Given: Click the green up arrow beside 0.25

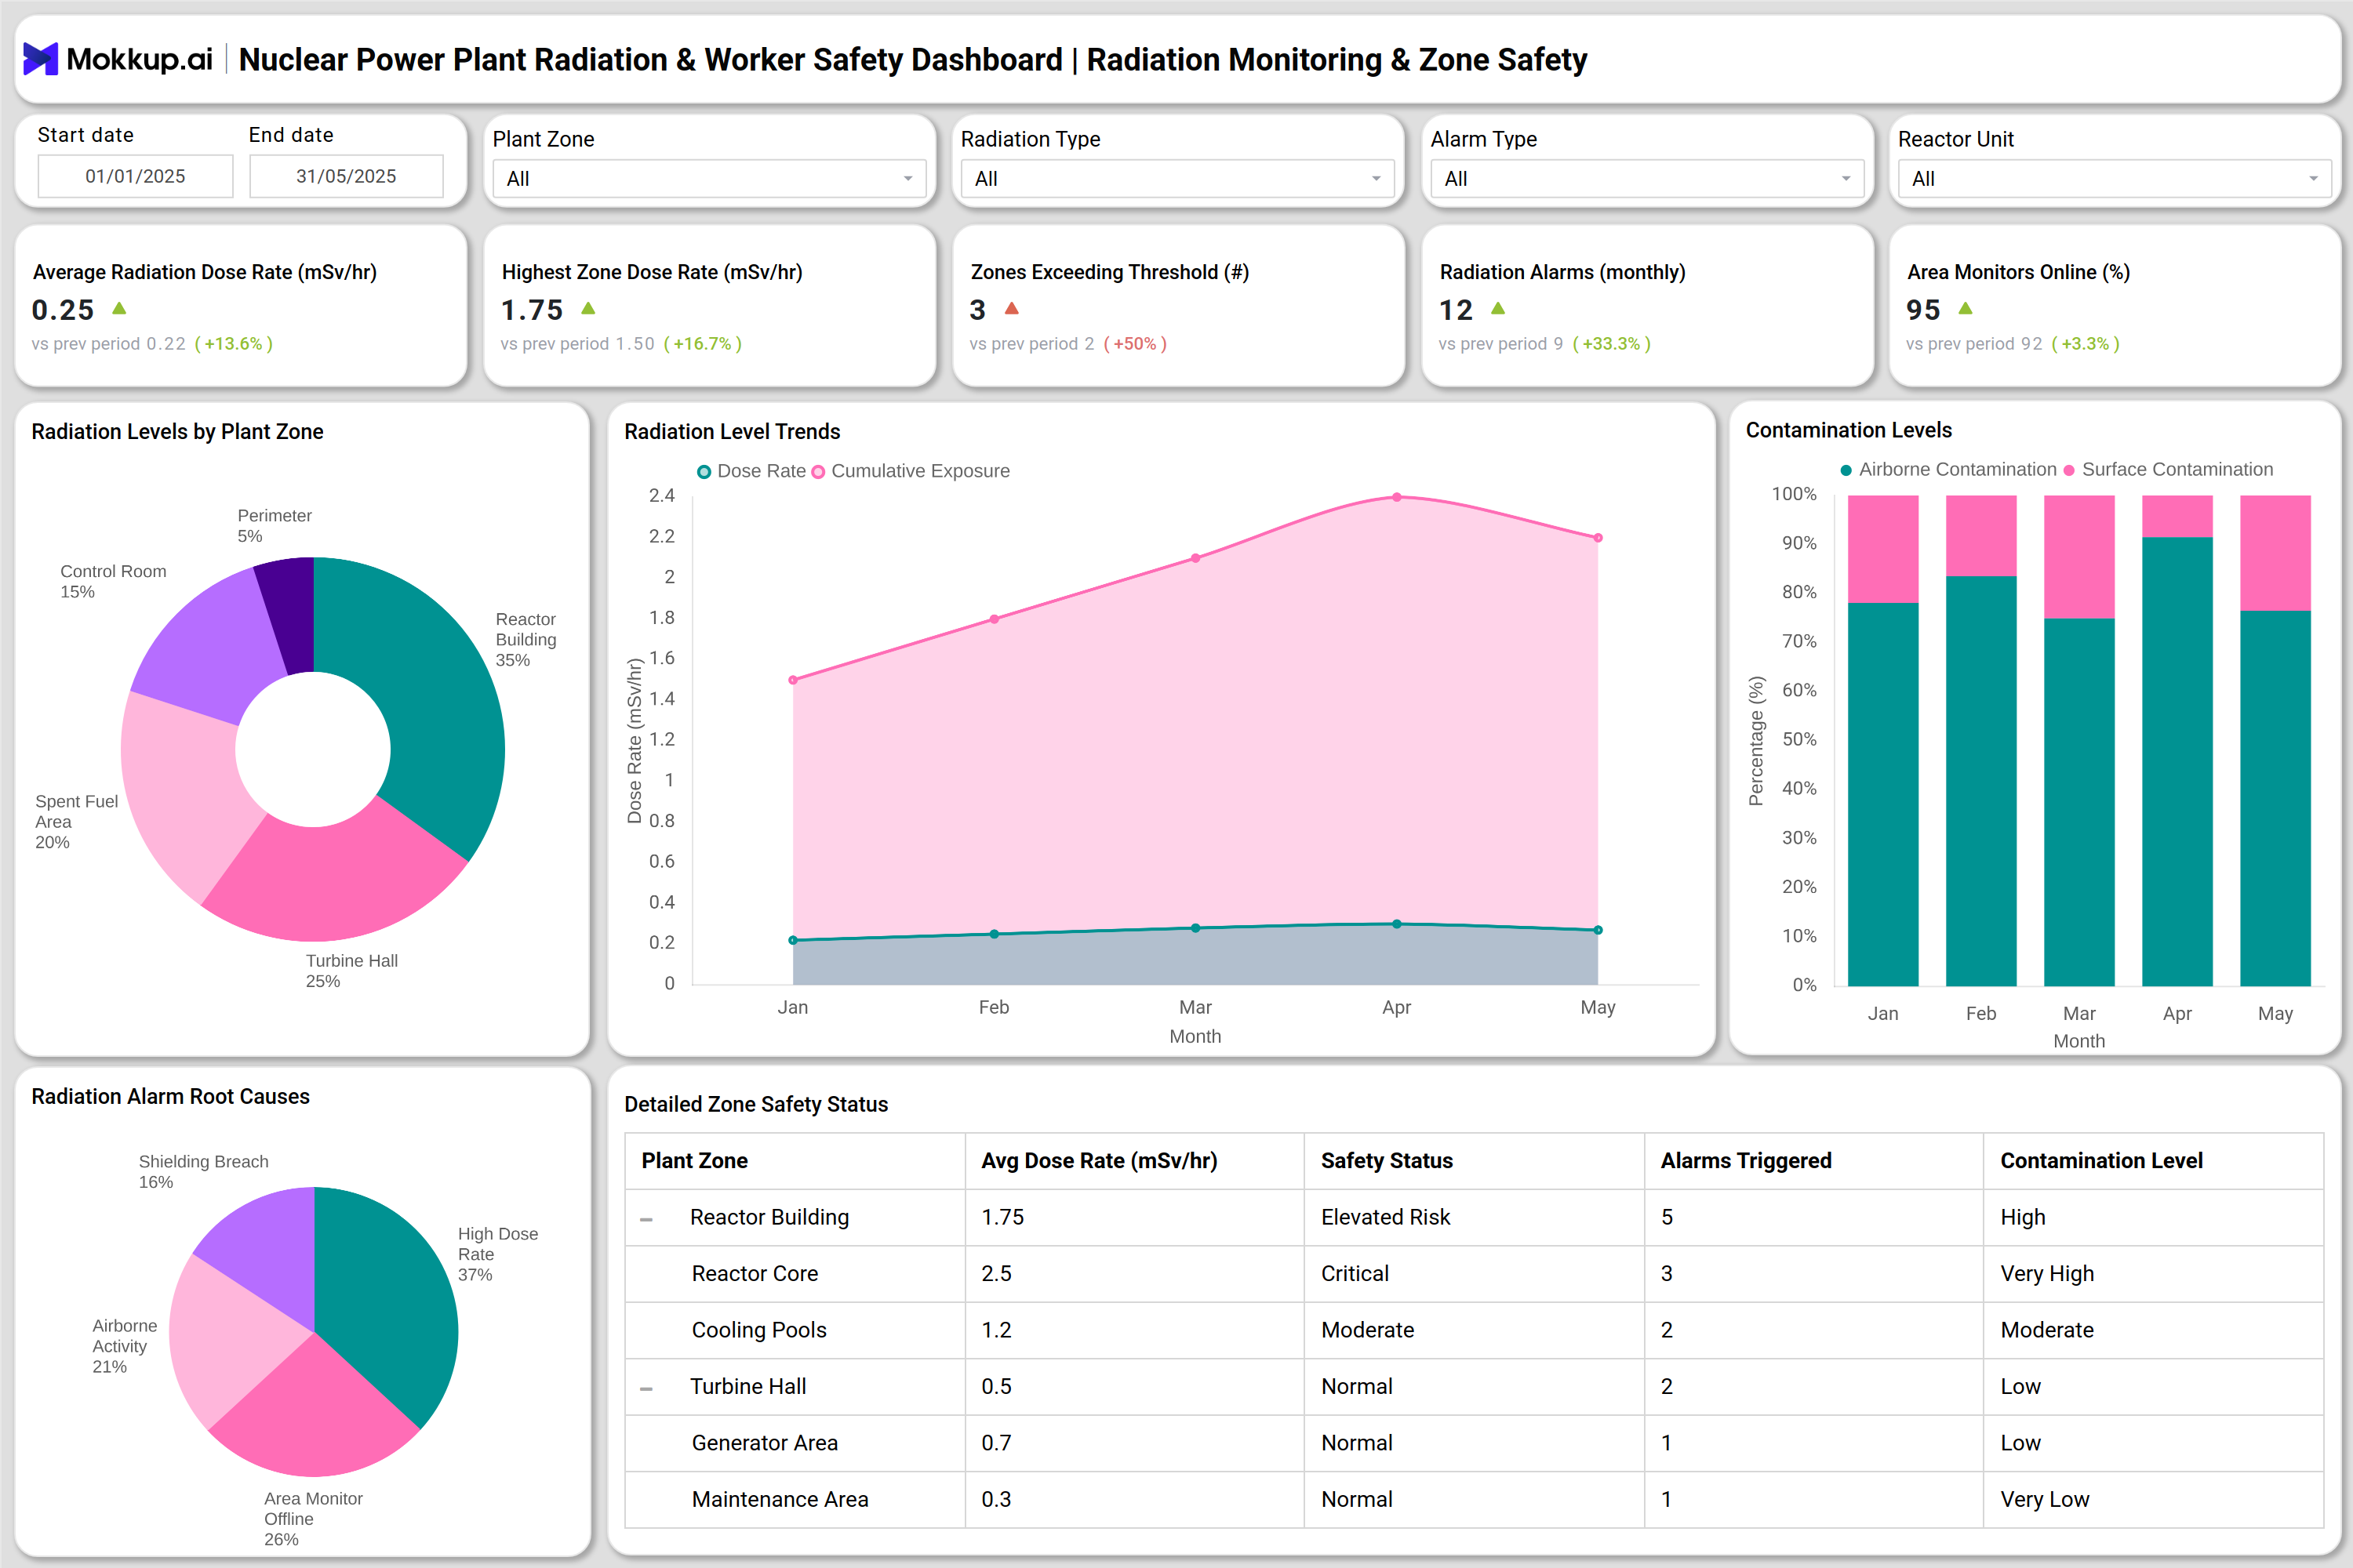Looking at the screenshot, I should [x=119, y=308].
